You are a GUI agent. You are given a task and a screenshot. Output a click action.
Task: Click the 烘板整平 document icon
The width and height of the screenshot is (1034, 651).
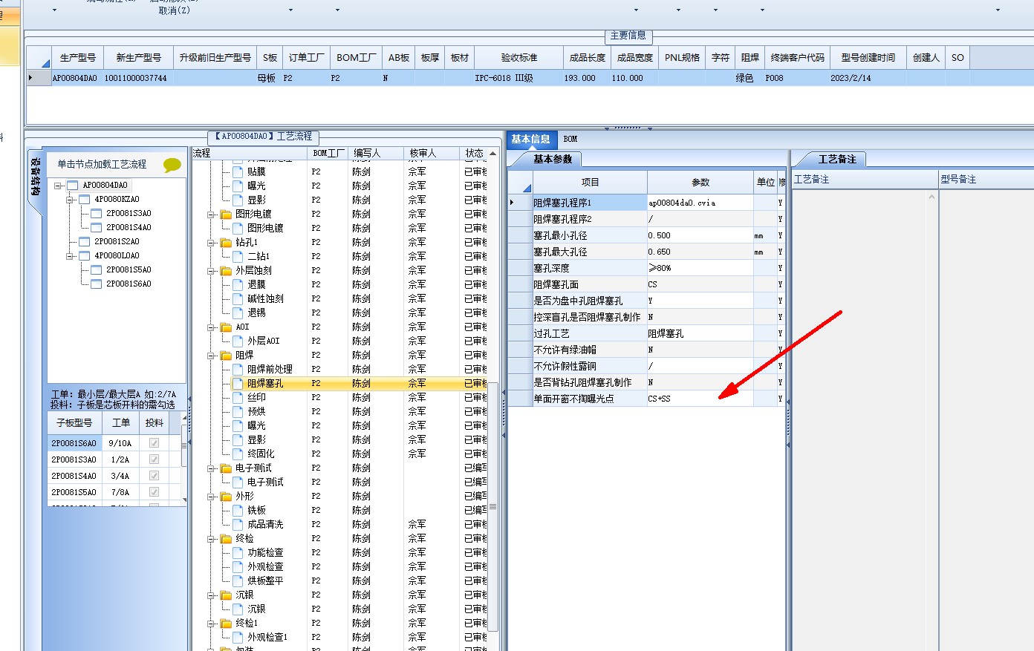[238, 580]
